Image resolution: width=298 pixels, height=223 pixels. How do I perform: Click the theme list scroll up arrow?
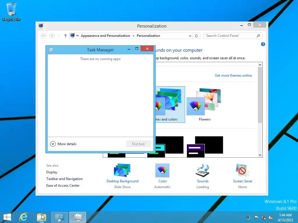[260, 65]
